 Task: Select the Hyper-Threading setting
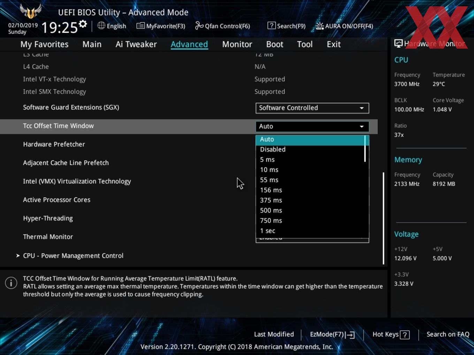coord(48,219)
